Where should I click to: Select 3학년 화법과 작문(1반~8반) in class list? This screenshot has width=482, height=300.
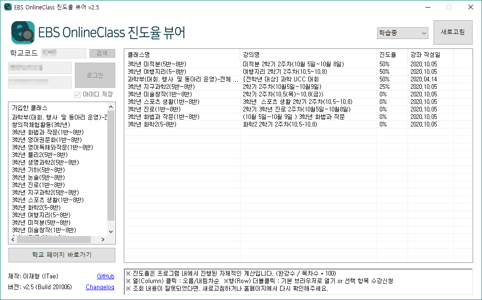pos(48,132)
